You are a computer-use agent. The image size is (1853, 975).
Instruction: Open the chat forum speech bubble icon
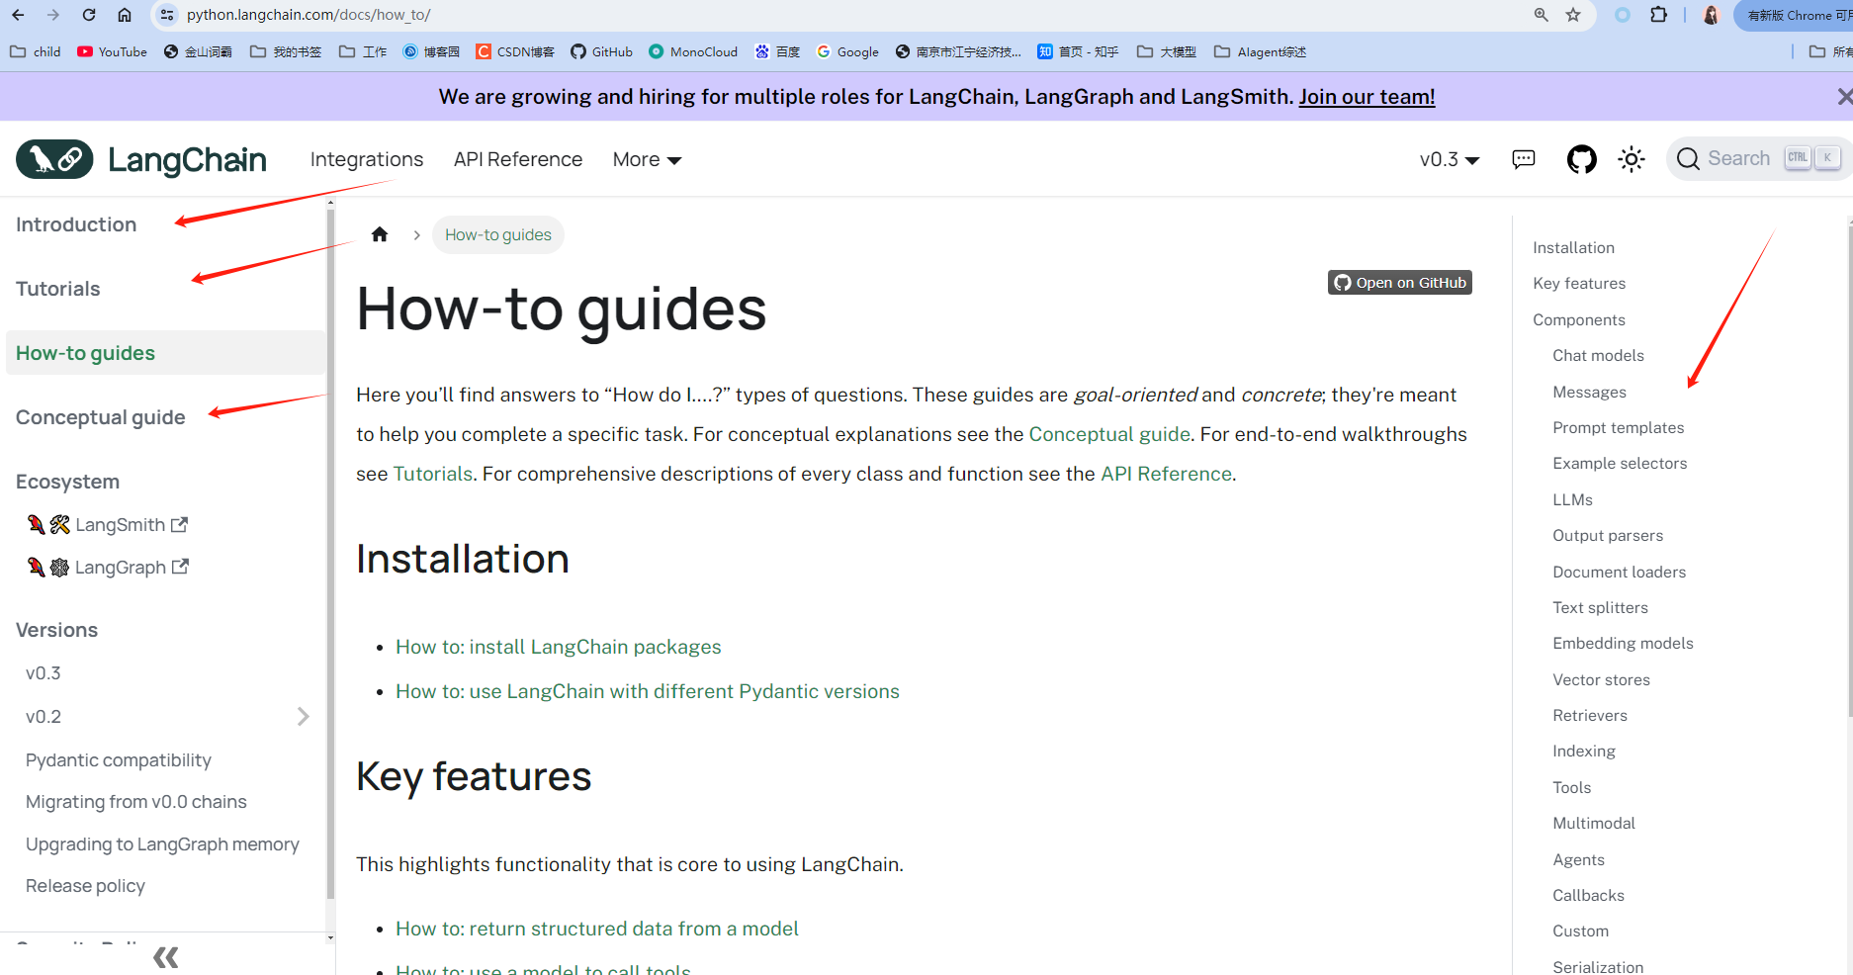pyautogui.click(x=1524, y=159)
